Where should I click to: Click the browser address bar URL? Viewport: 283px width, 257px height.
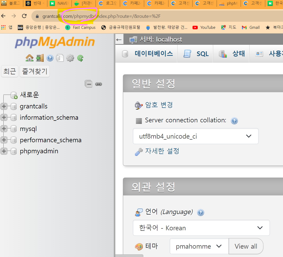coord(101,16)
